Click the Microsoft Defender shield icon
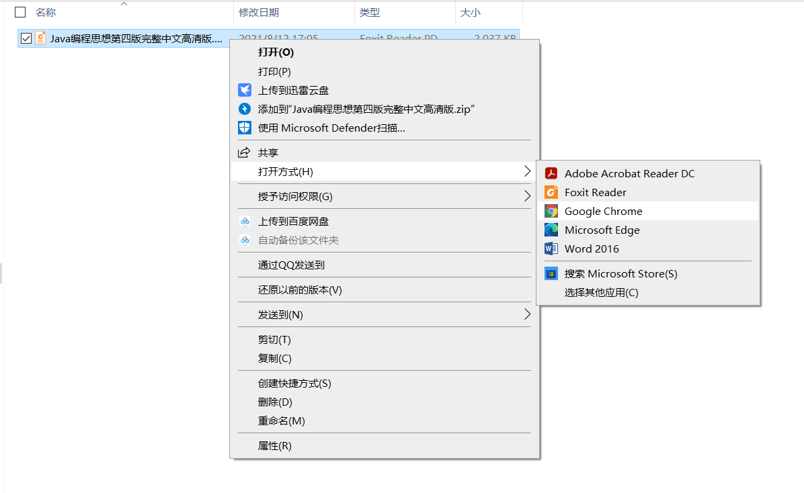Screen dimensions: 804x493 coord(244,127)
